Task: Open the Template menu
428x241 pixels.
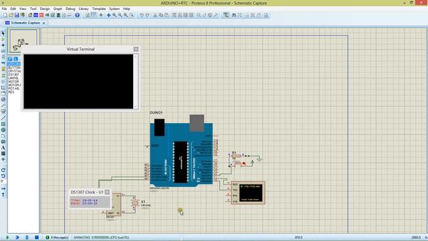Action: 99,9
